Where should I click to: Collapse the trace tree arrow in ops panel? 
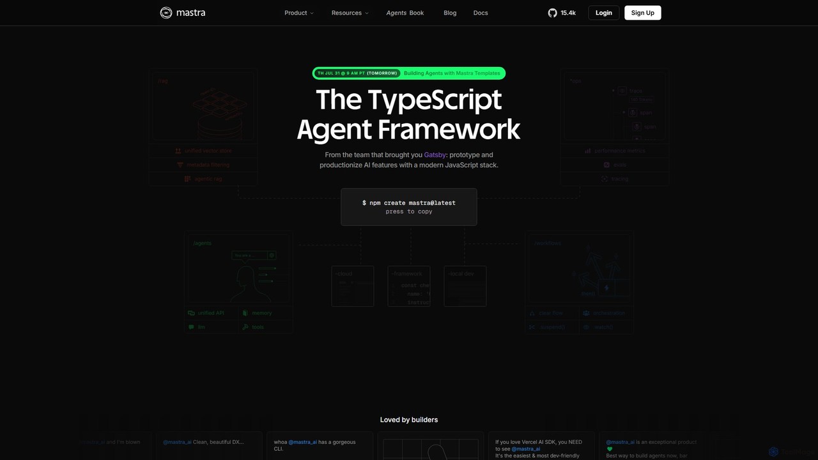(x=613, y=91)
